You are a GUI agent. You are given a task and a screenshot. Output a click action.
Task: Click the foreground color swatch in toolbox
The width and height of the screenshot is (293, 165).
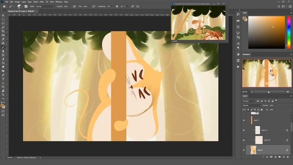pyautogui.click(x=2, y=106)
